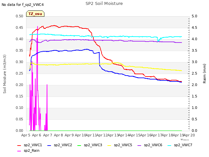This screenshot has width=209, height=157.
Task: Click the 0.25 left axis tick label
Action: click(20, 73)
